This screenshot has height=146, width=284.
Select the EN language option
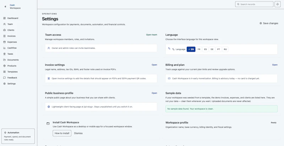(x=191, y=49)
